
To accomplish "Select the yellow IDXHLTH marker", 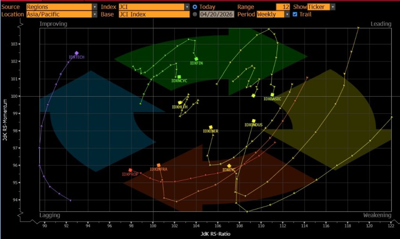I will 180,102.
